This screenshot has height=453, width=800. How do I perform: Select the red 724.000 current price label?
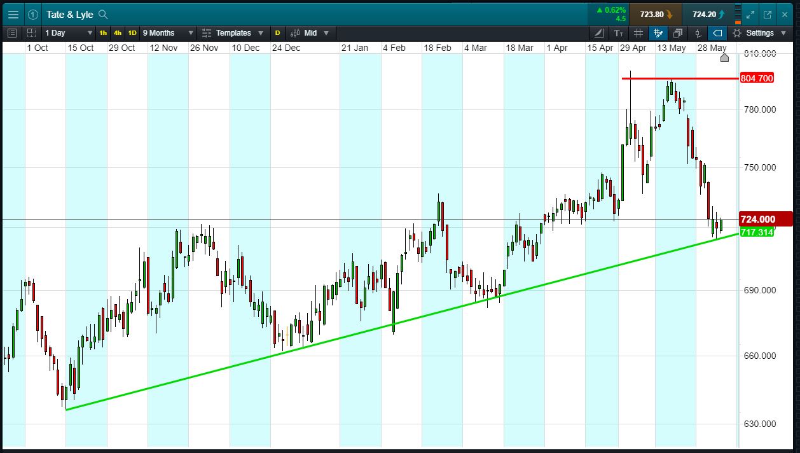pos(766,219)
